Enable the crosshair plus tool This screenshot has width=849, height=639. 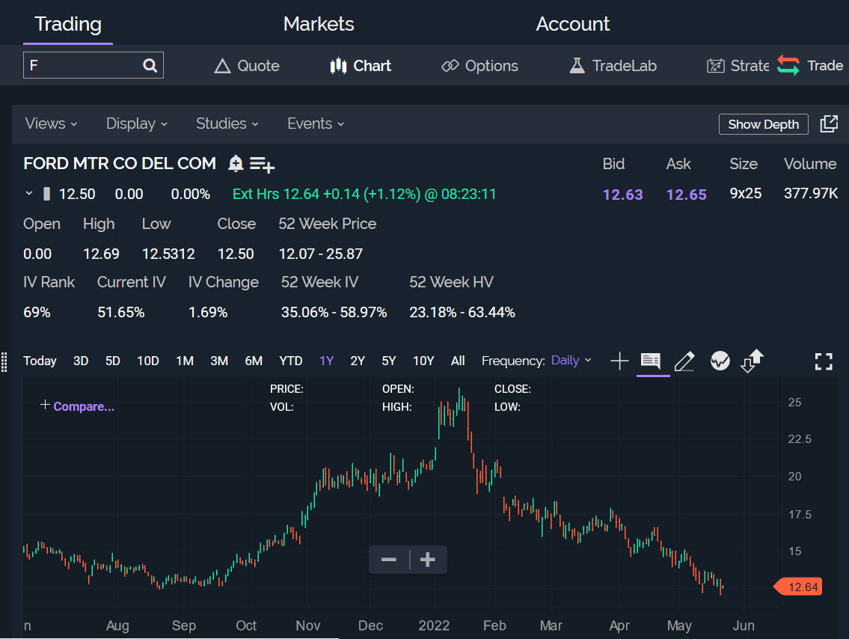619,361
